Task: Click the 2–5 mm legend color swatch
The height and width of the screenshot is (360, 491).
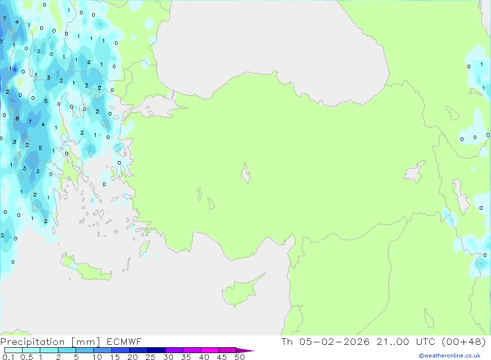Action: [67, 350]
